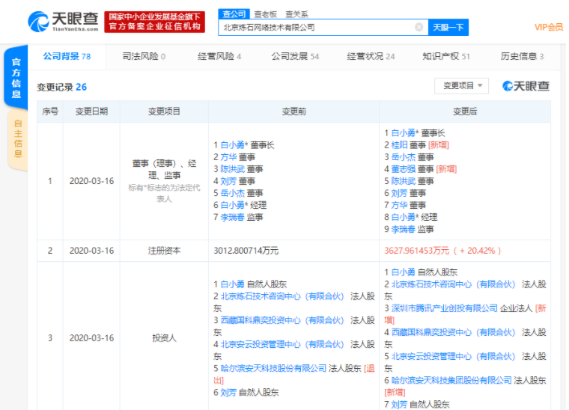The width and height of the screenshot is (569, 410).
Task: Select the 经营状况 24 tab
Action: [371, 56]
